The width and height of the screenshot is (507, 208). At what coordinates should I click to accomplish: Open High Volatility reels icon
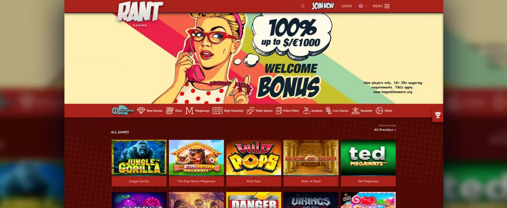(x=217, y=111)
